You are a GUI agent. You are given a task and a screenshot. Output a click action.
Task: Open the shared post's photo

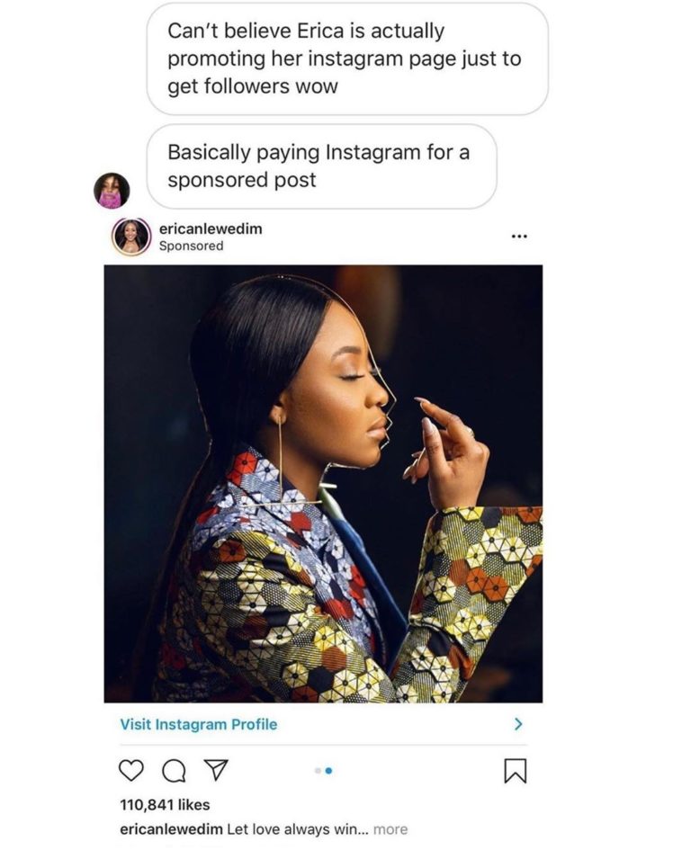pos(323,484)
